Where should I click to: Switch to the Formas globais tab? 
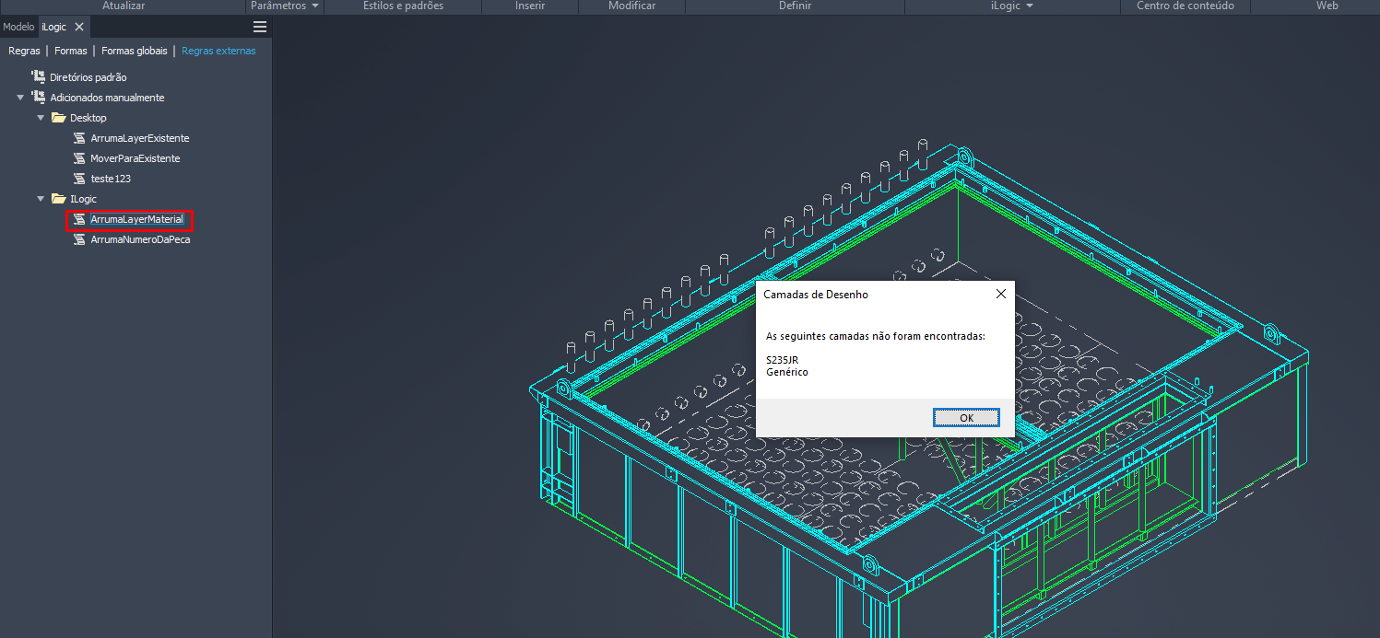135,51
